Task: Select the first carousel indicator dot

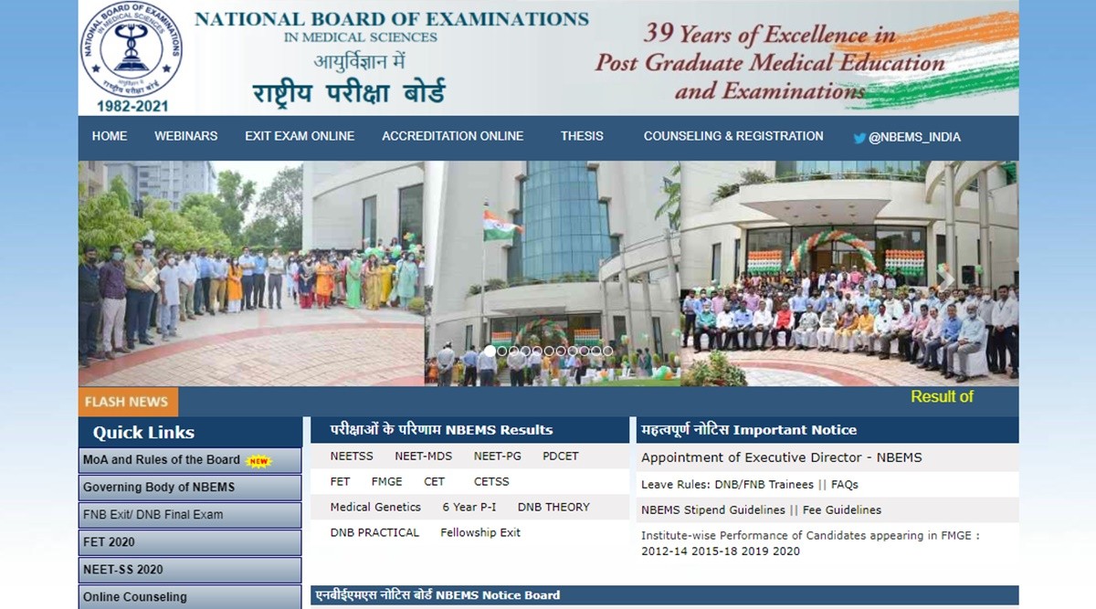Action: click(x=490, y=351)
